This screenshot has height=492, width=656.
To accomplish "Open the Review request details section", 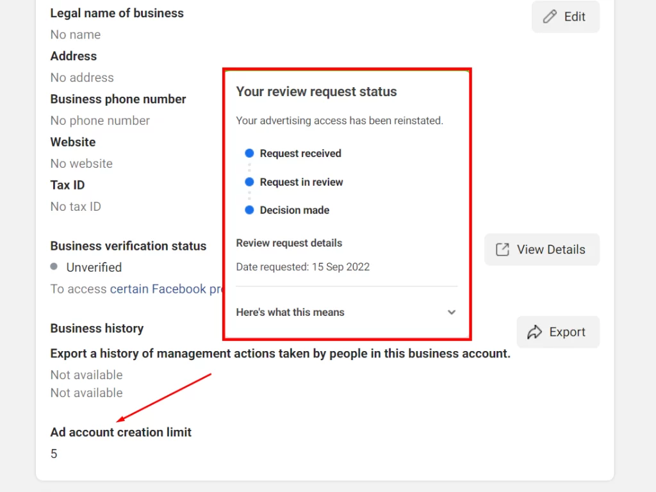I will click(x=289, y=243).
